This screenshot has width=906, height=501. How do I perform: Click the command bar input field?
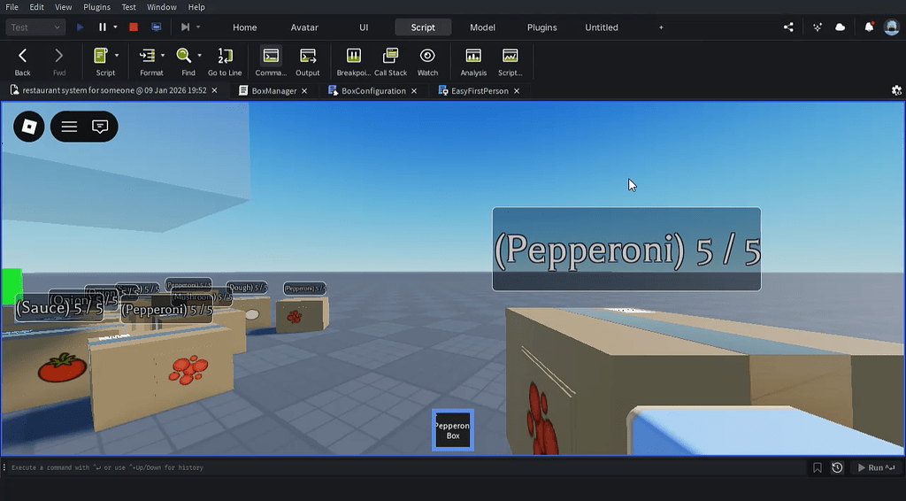click(404, 467)
